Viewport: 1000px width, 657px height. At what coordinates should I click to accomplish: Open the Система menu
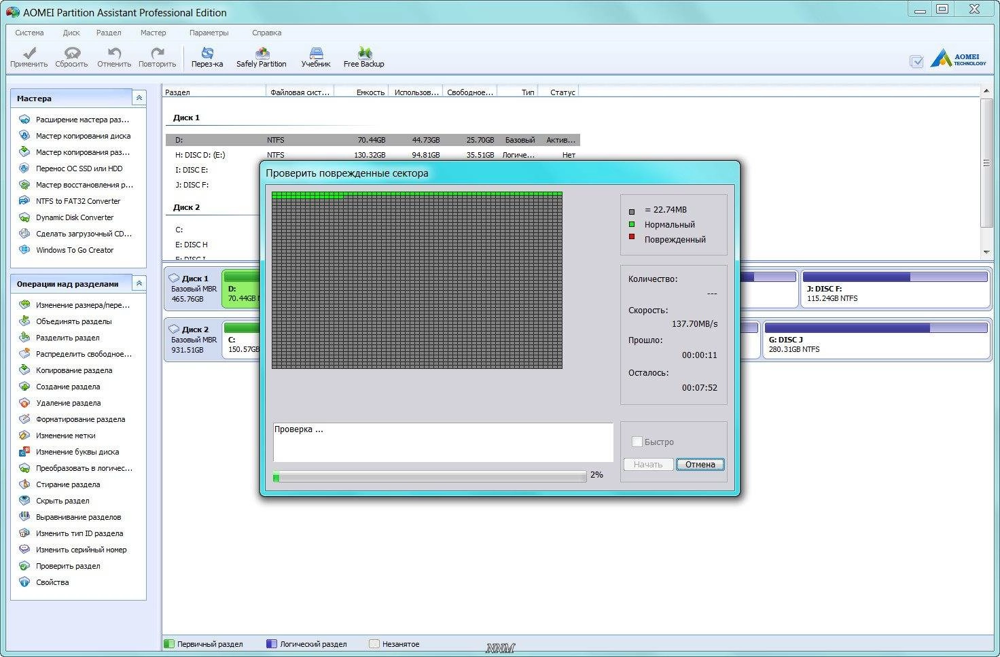(29, 33)
